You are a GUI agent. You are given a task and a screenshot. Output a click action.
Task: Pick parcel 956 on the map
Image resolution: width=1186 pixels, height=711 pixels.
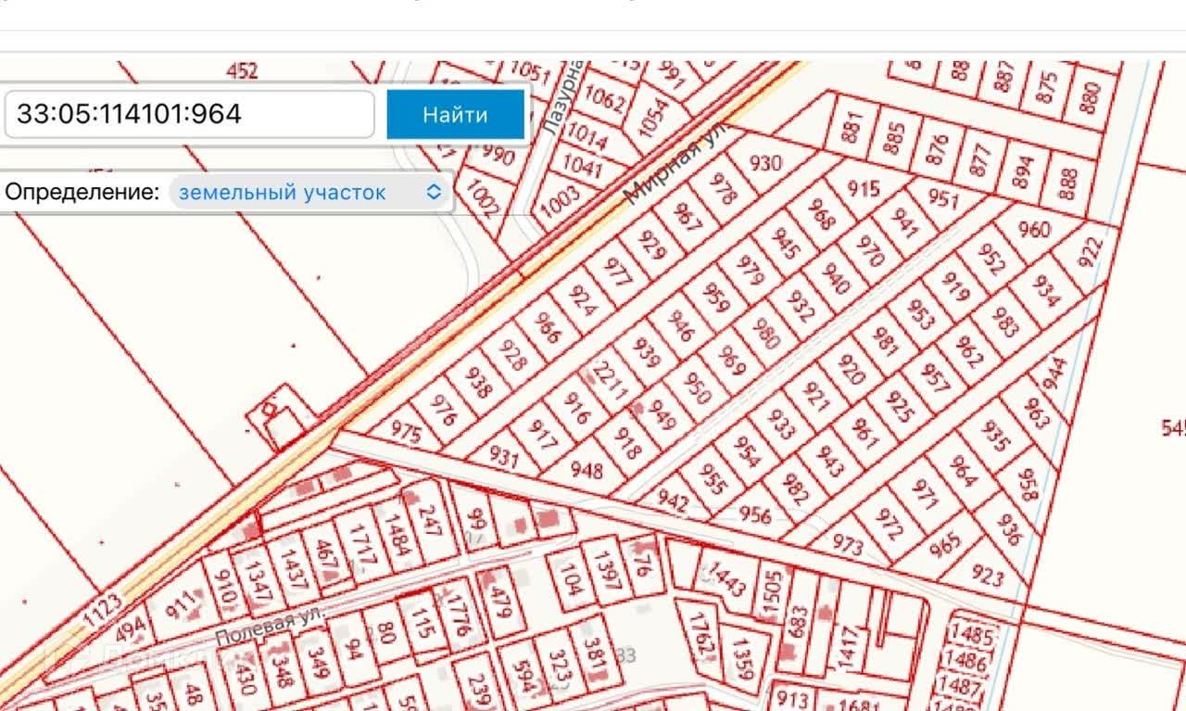[x=755, y=514]
